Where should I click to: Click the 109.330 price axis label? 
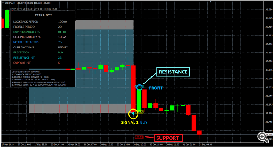pos(268,44)
